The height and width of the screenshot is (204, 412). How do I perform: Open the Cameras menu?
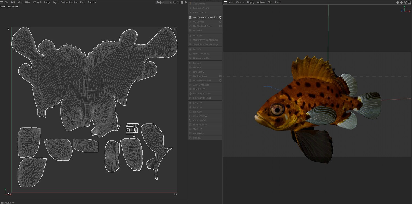tap(240, 2)
